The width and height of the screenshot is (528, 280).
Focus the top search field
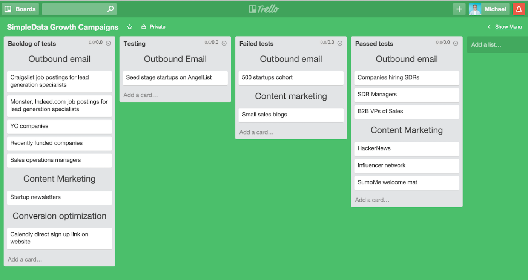[x=79, y=9]
